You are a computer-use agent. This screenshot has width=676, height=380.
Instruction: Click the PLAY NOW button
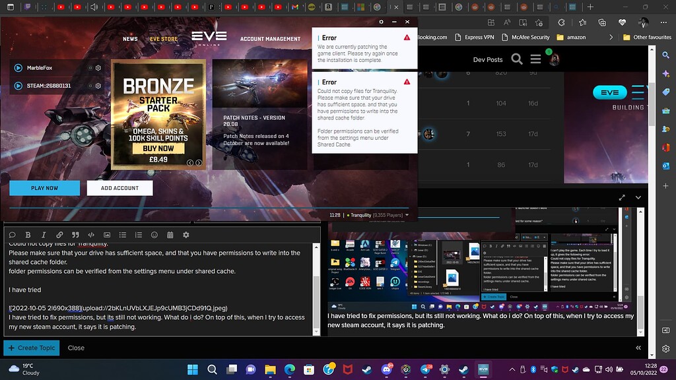[44, 187]
